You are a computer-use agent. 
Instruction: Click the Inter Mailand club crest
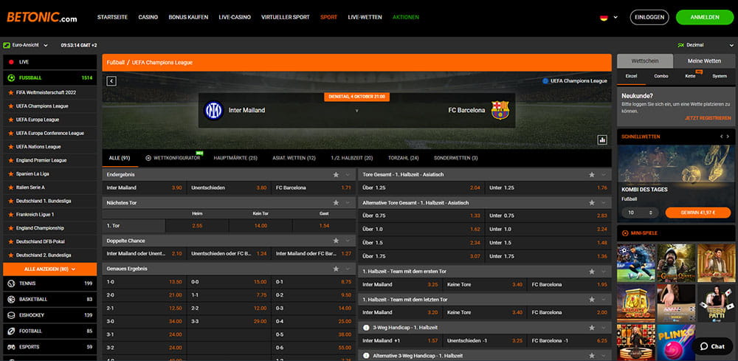point(213,110)
